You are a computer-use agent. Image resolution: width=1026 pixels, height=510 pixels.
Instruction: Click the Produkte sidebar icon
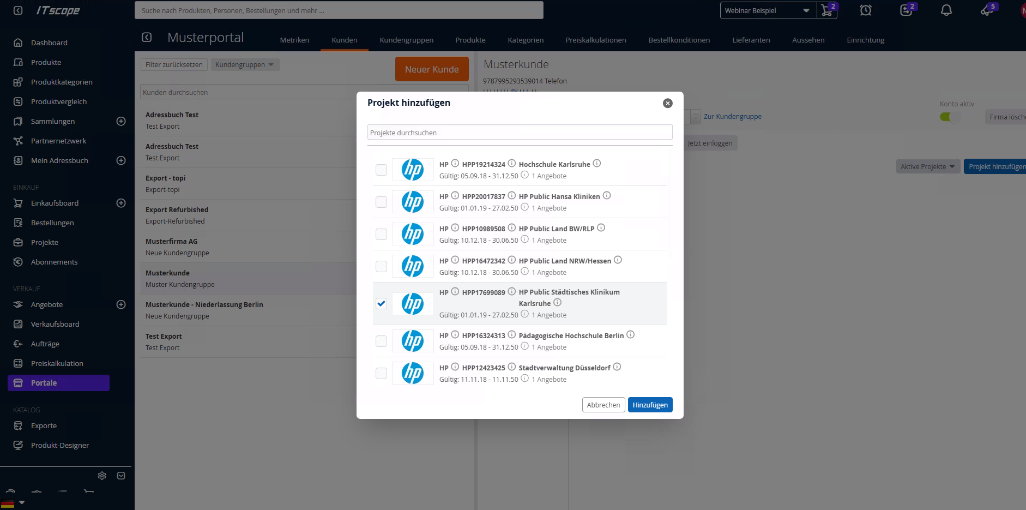[x=18, y=62]
